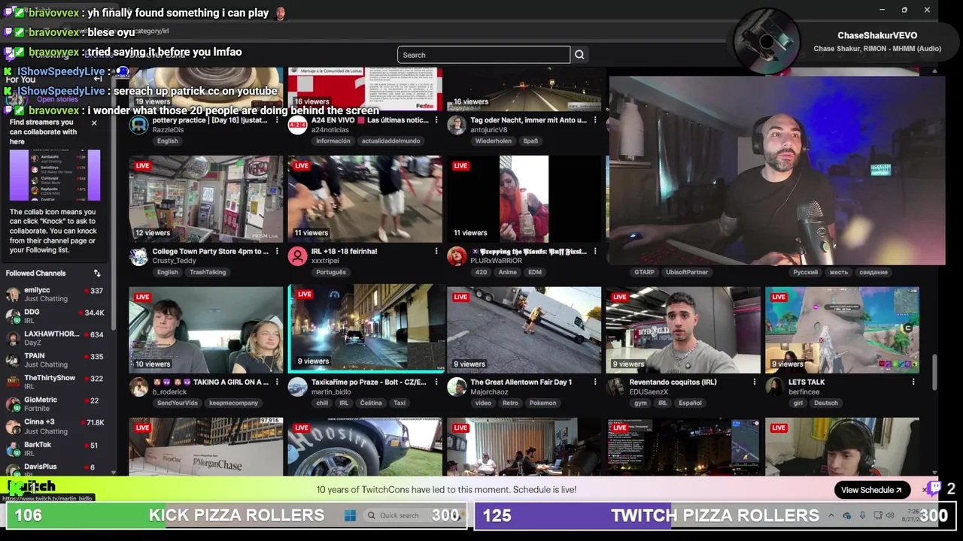963x541 pixels.
Task: Open EDUSaenzX channel avatar
Action: (x=616, y=387)
